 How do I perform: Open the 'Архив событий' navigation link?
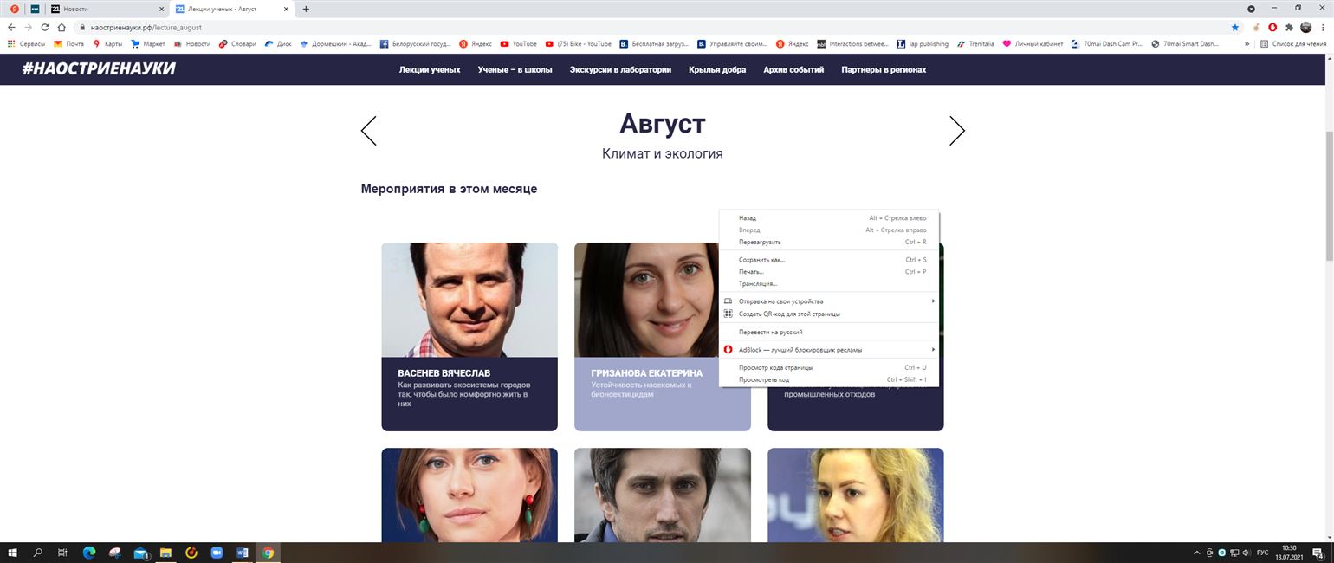point(793,70)
